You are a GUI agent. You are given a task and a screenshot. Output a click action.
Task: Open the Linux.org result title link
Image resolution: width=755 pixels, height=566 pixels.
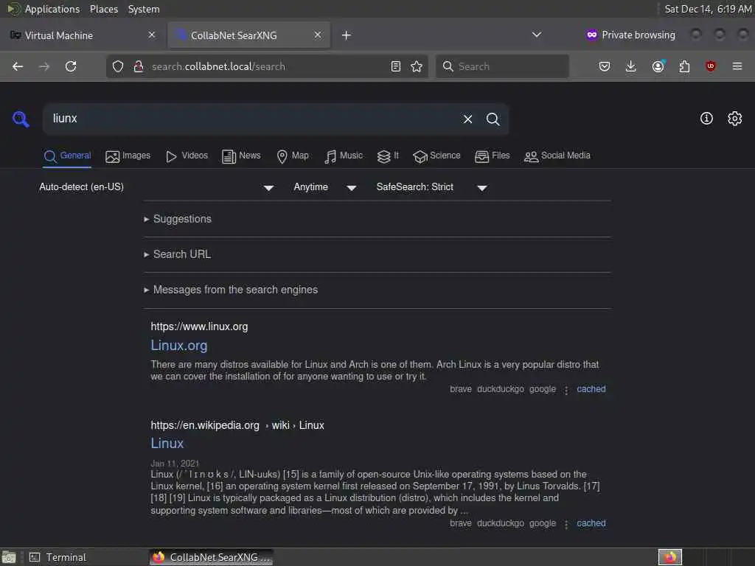pos(178,346)
